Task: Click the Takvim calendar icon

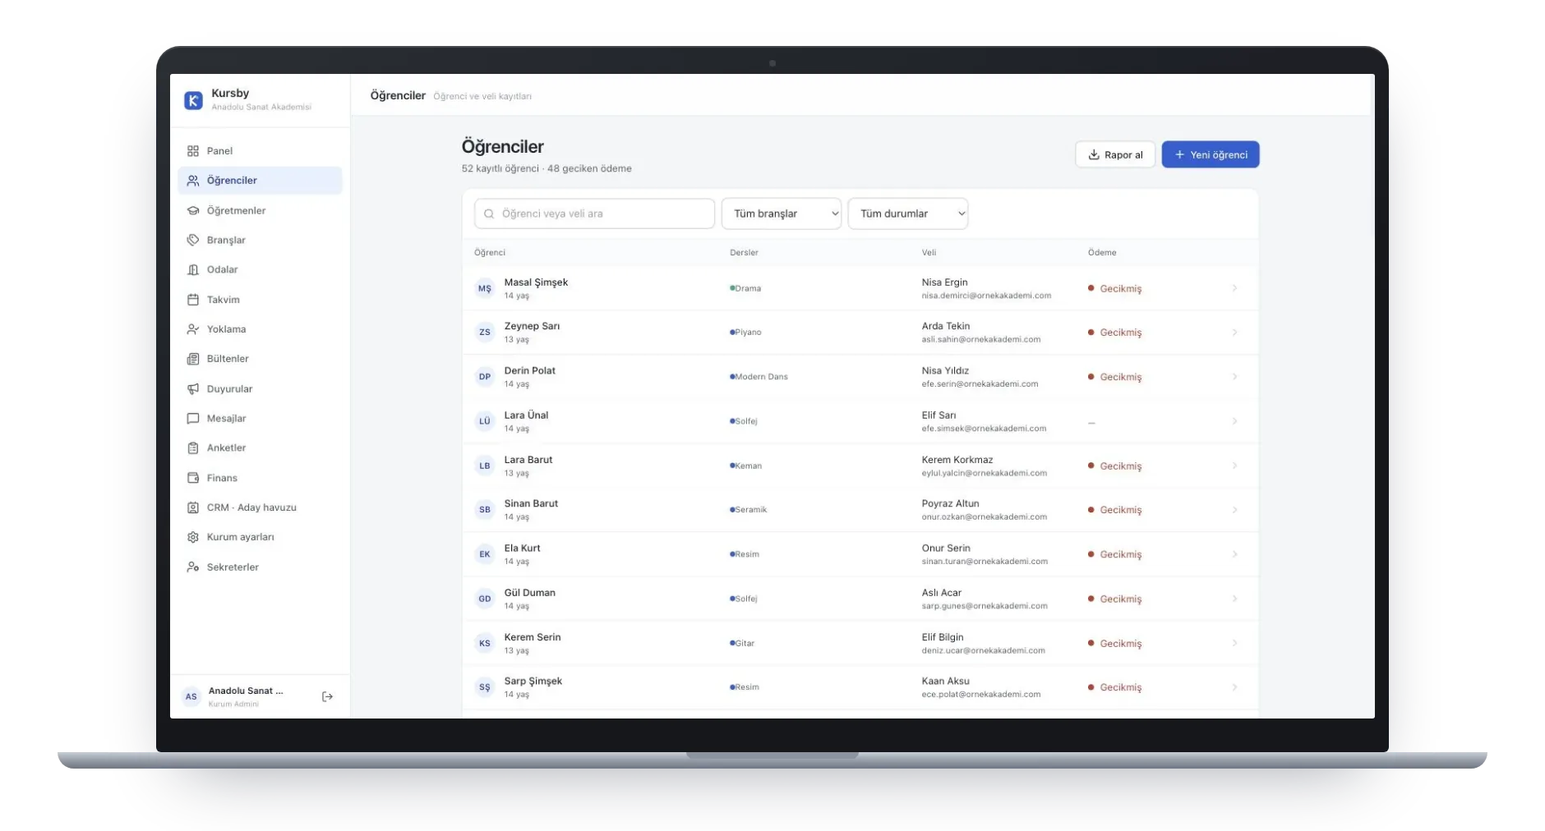Action: point(193,300)
